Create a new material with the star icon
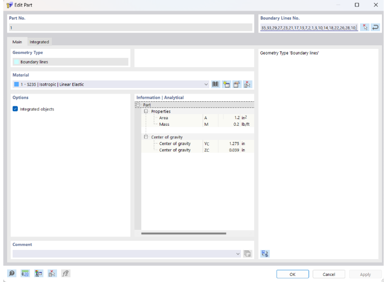The image size is (387, 282). pyautogui.click(x=226, y=84)
